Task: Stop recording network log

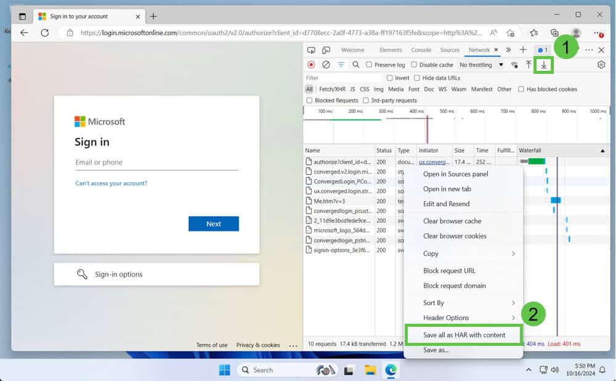Action: coord(311,65)
